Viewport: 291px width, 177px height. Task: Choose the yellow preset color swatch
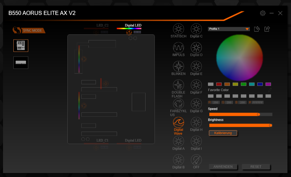pyautogui.click(x=235, y=84)
